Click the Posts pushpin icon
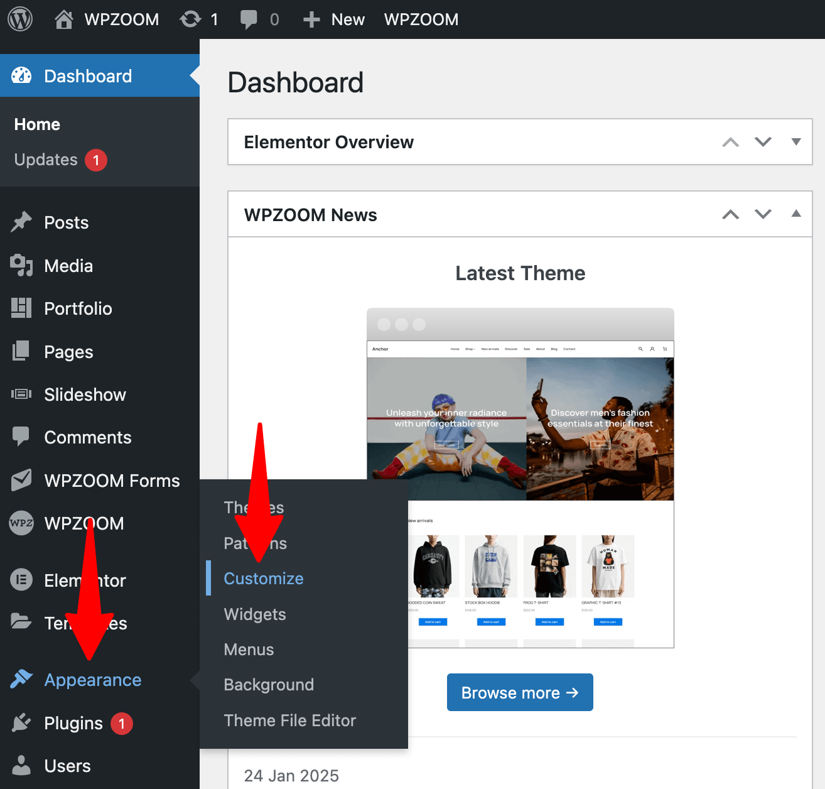Viewport: 825px width, 789px height. 21,222
